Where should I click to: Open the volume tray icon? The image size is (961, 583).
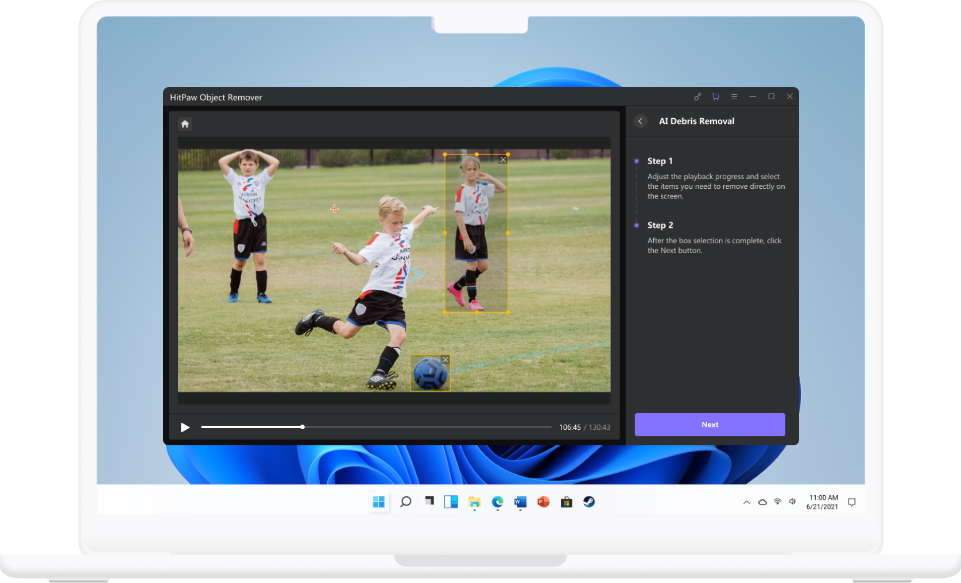pos(793,502)
